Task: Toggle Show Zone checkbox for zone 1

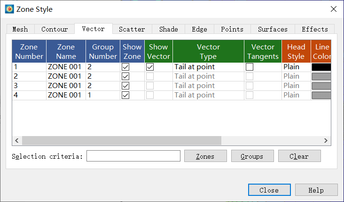Action: point(125,67)
